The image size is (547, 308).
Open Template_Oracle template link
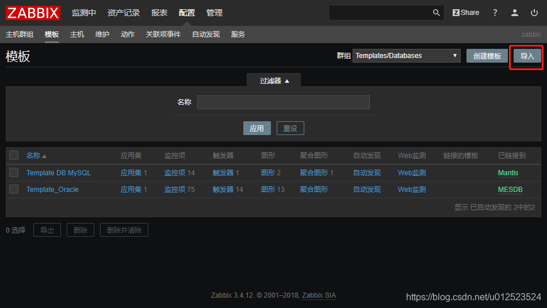[52, 190]
